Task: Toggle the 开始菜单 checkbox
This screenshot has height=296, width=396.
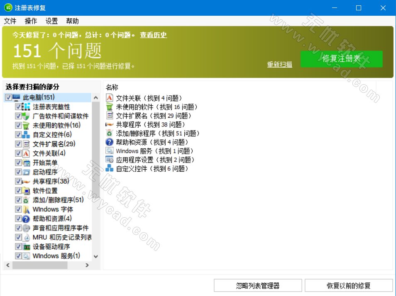Action: (x=18, y=163)
